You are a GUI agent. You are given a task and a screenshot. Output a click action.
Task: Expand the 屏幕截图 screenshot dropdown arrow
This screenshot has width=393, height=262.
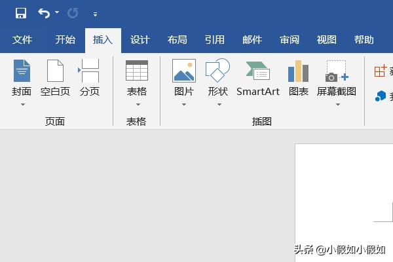click(x=338, y=105)
